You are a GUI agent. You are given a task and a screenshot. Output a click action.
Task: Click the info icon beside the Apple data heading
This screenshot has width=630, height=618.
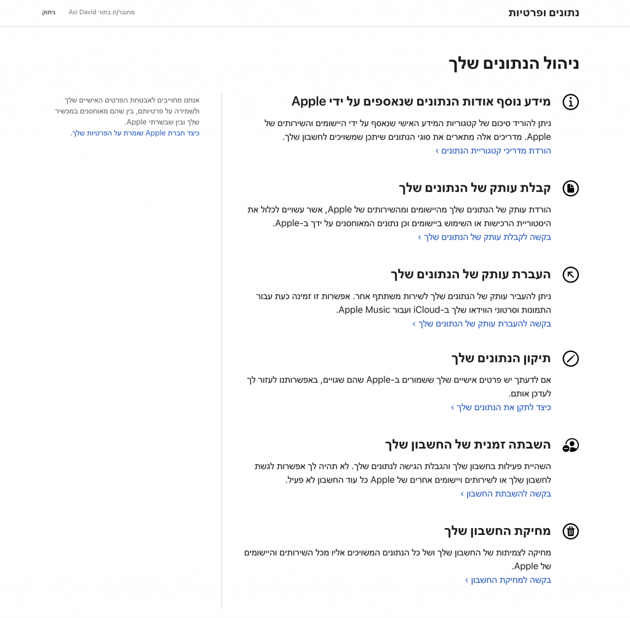pyautogui.click(x=570, y=102)
